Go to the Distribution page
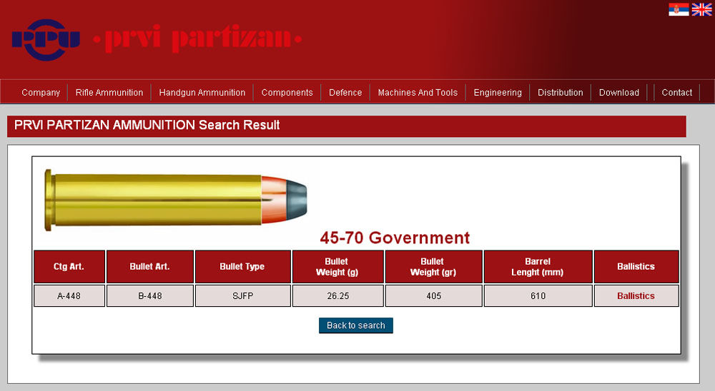 (x=560, y=93)
